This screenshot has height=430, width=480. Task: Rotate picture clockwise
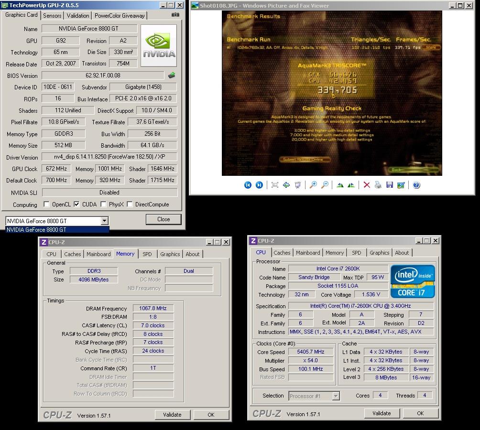[340, 185]
